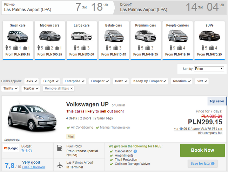The height and width of the screenshot is (172, 228).
Task: Remove the Sixt filter
Action: 202,81
